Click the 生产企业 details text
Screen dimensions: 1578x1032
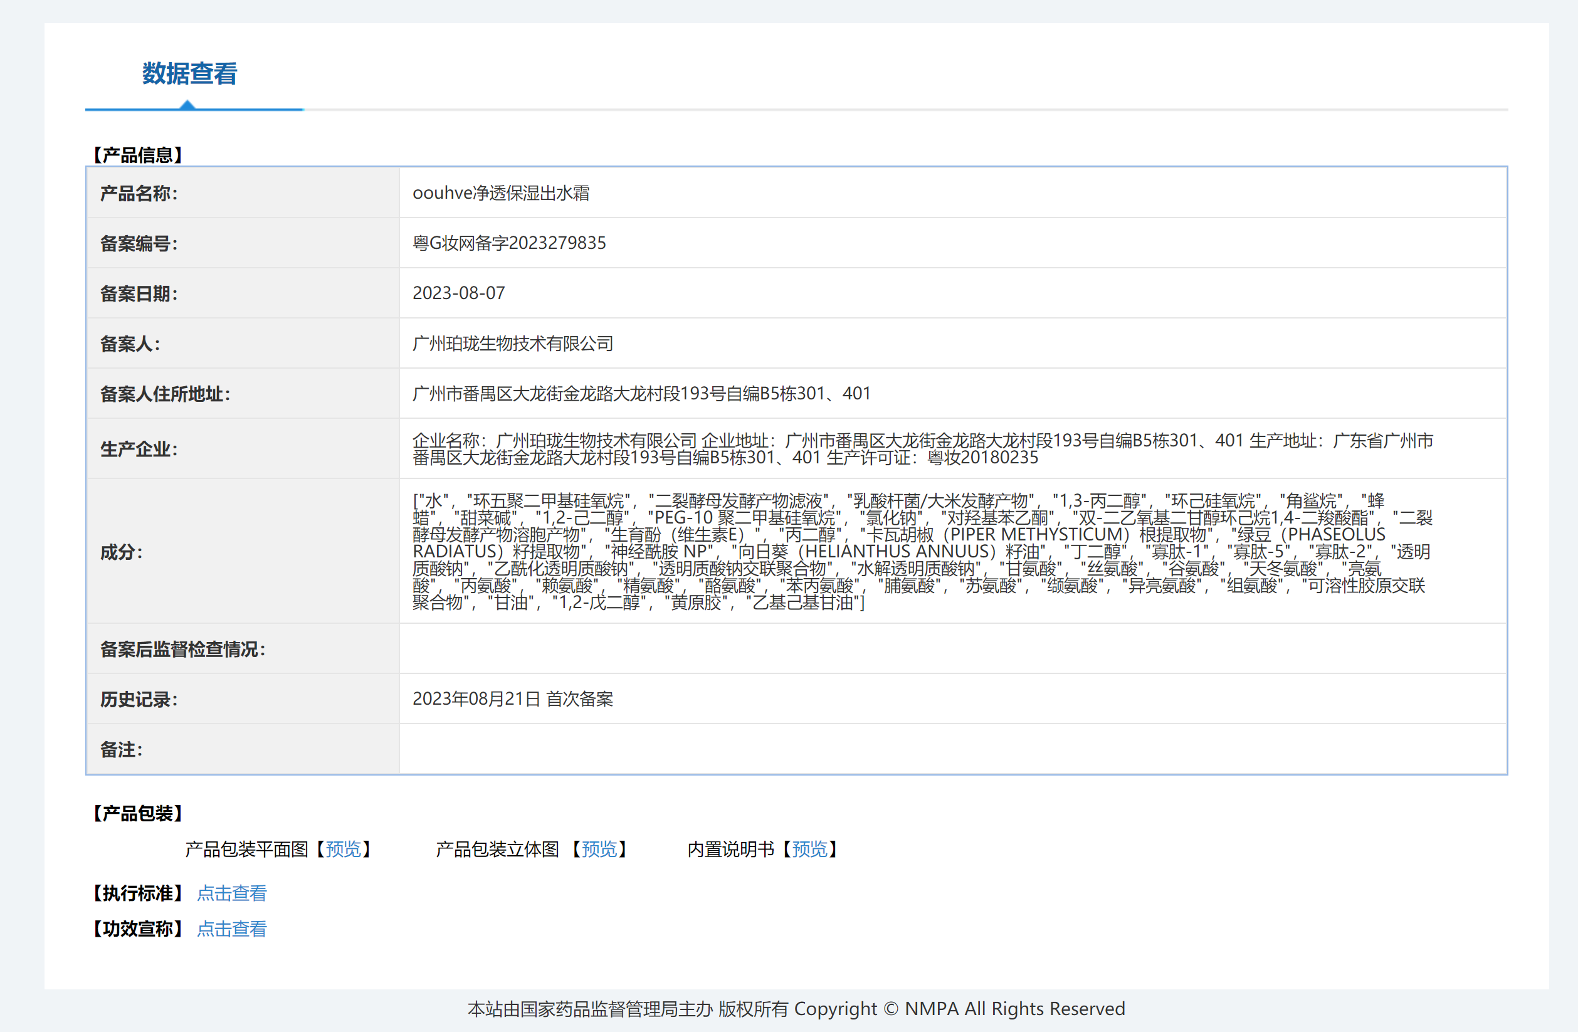point(922,448)
